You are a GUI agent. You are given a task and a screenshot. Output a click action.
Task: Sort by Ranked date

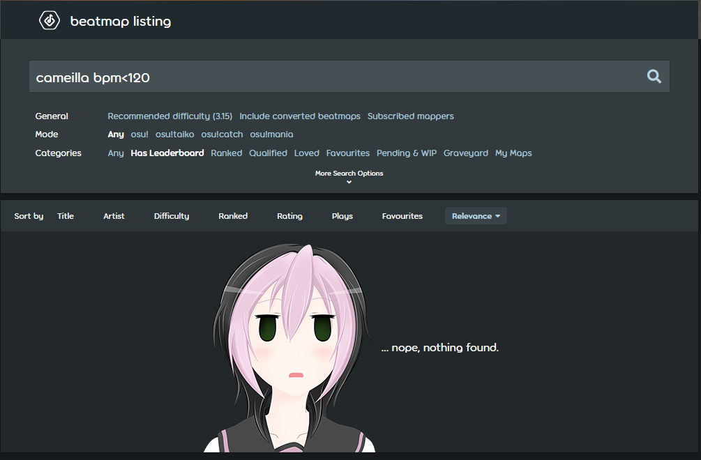click(233, 216)
